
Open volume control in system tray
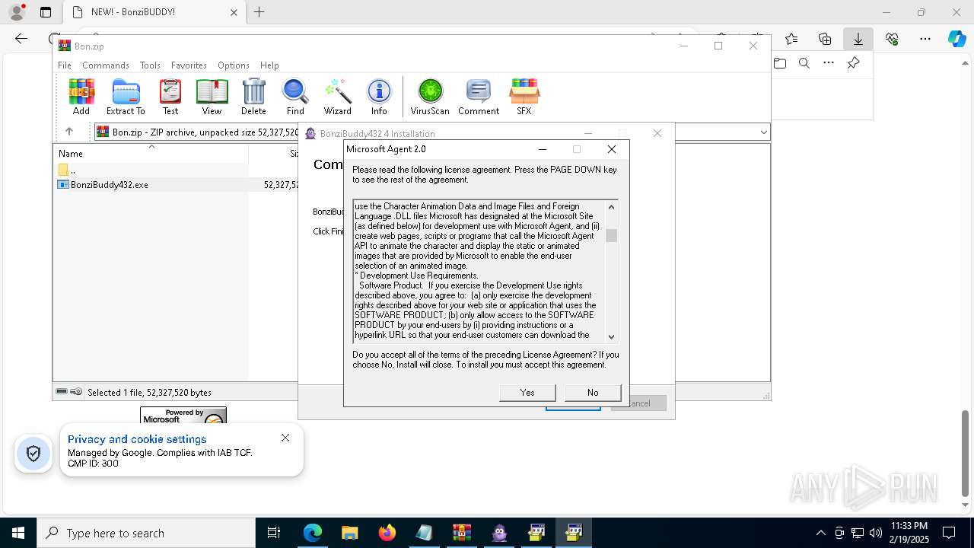(876, 533)
